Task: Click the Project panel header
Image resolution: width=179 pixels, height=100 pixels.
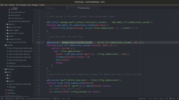Action: pyautogui.click(x=15, y=8)
